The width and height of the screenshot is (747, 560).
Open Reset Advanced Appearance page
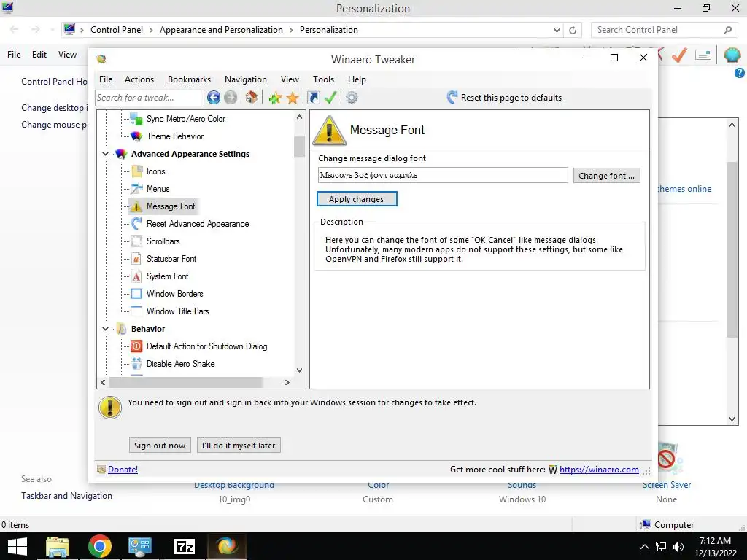coord(198,224)
